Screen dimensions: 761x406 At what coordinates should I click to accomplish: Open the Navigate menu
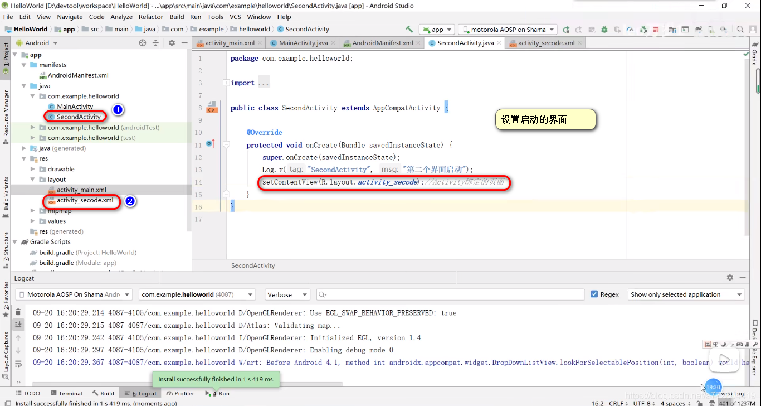pos(70,17)
